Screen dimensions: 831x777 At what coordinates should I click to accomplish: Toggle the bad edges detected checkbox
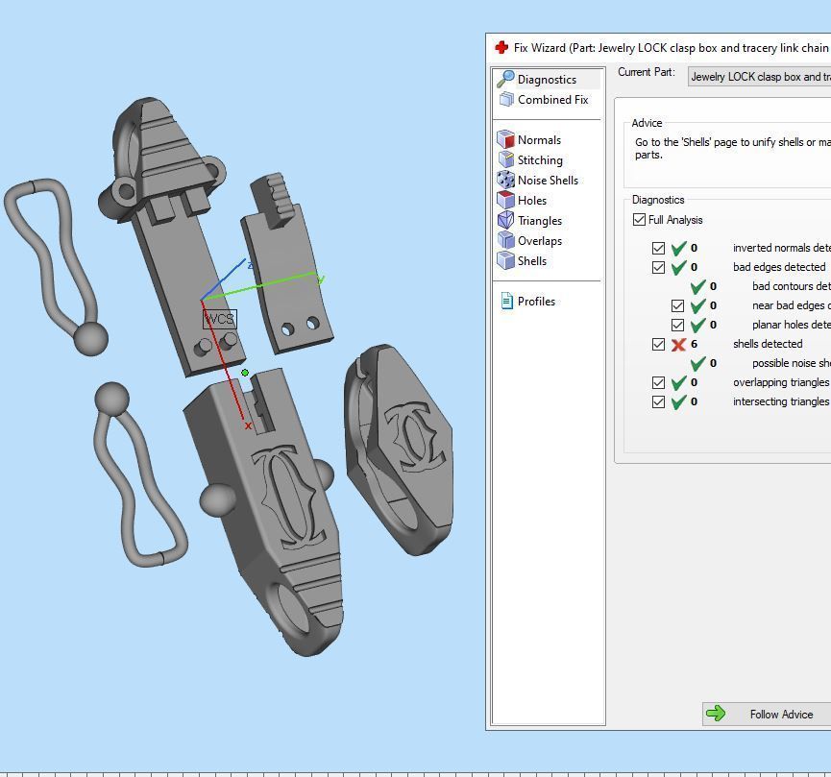[658, 267]
